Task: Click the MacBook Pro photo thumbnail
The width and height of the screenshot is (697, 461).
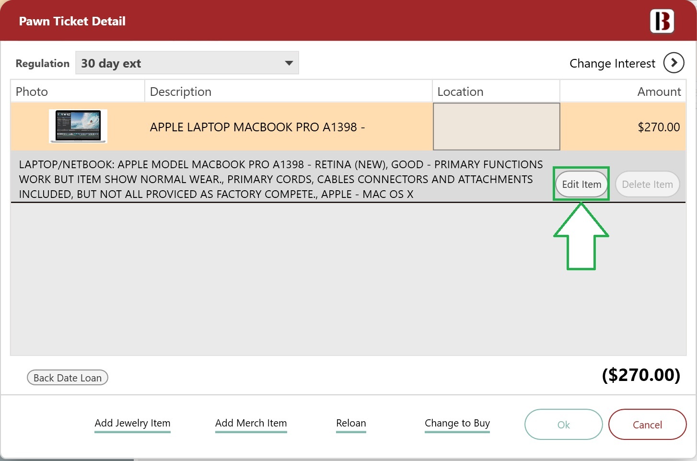Action: [78, 126]
